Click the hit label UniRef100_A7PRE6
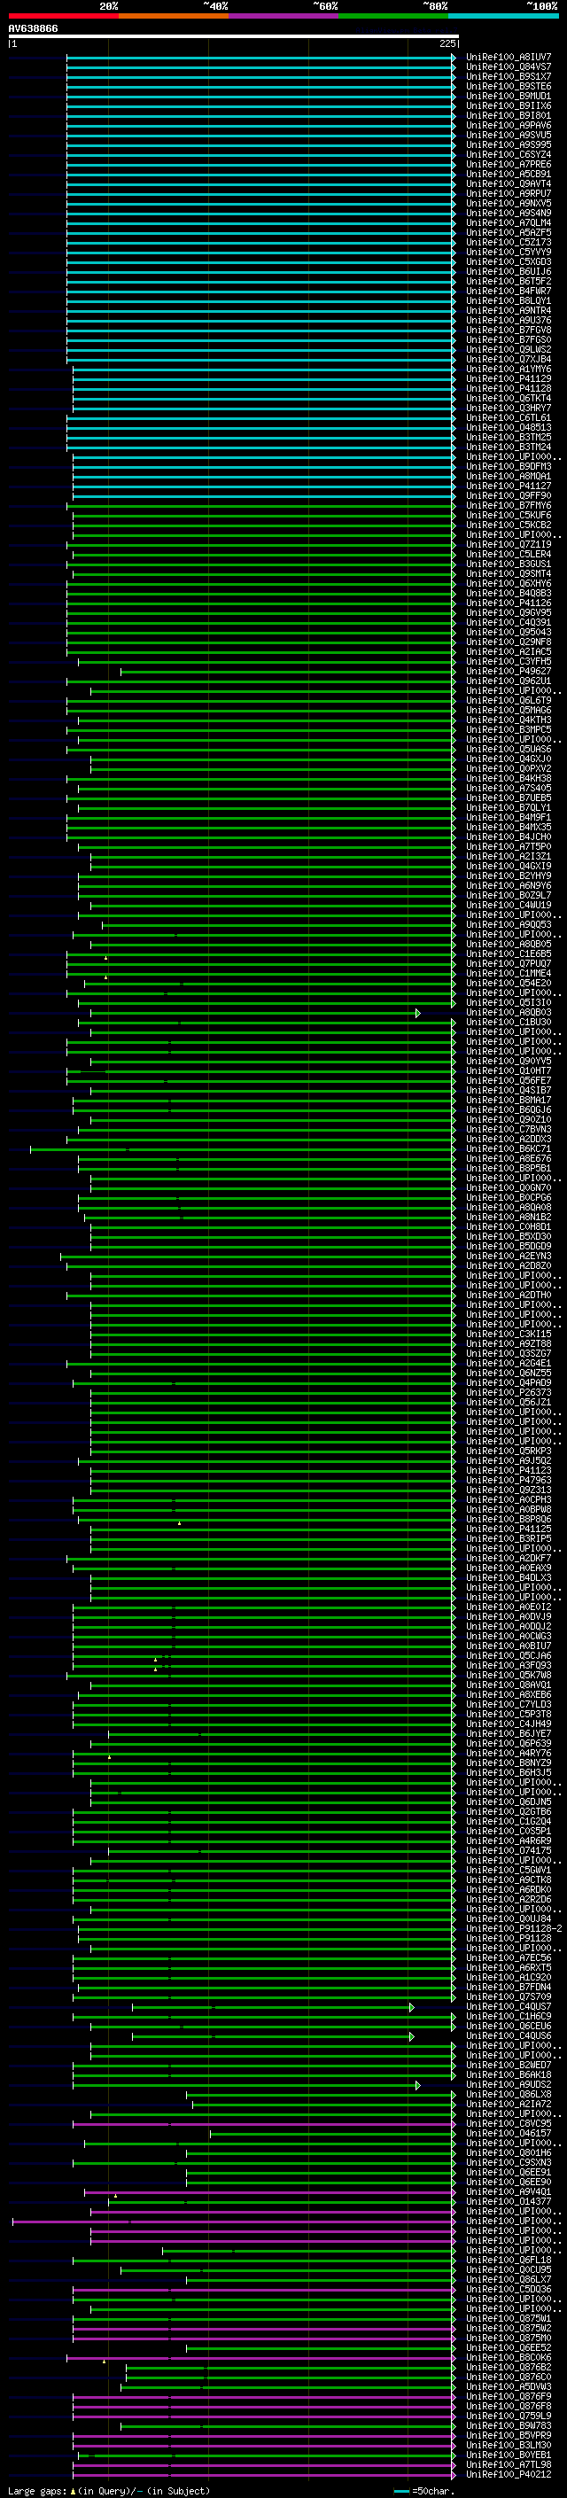 (508, 164)
